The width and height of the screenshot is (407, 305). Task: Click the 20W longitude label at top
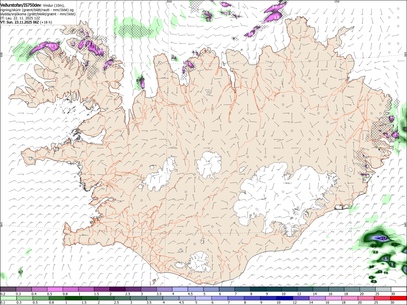click(x=169, y=2)
